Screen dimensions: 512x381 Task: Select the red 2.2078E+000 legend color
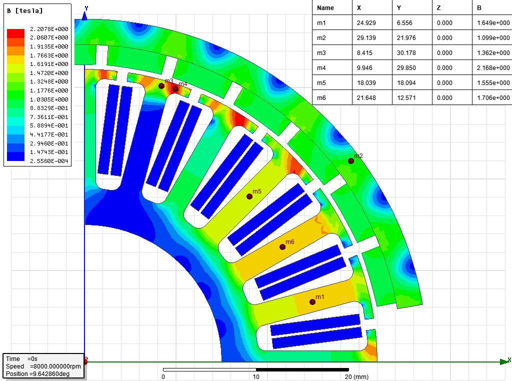(x=15, y=33)
